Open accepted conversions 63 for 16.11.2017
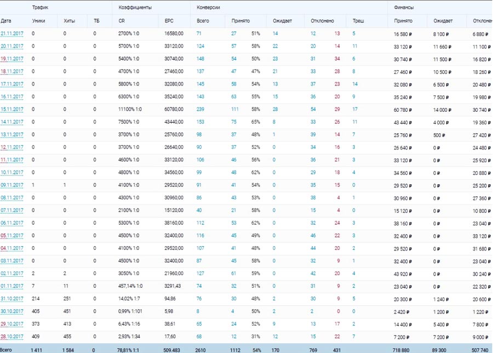 pos(233,96)
